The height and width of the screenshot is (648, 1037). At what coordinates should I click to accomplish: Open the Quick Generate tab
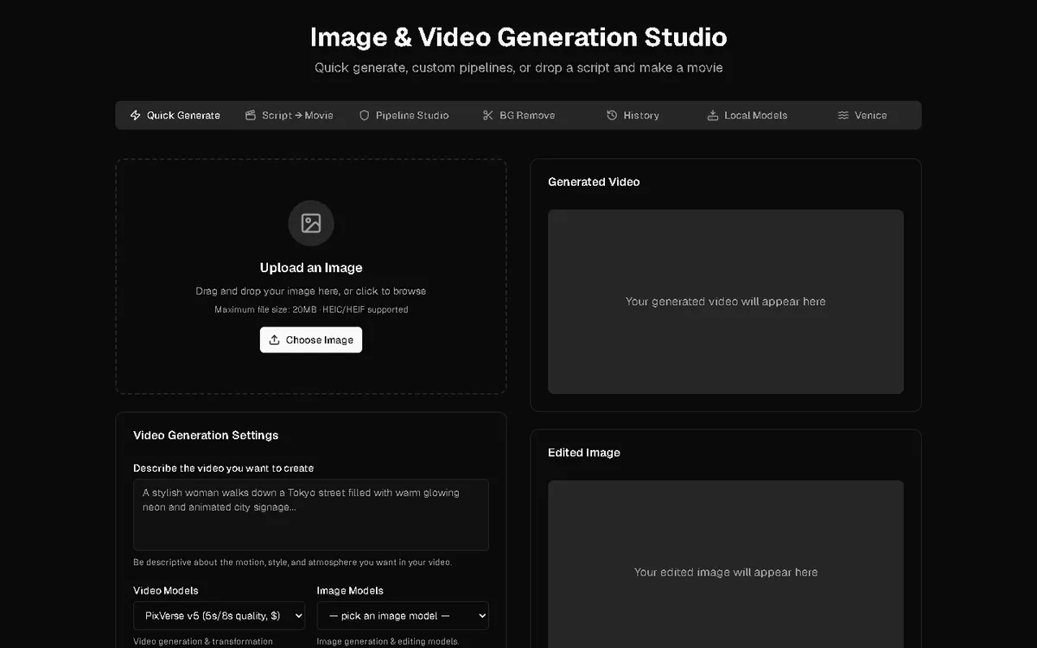pyautogui.click(x=175, y=115)
